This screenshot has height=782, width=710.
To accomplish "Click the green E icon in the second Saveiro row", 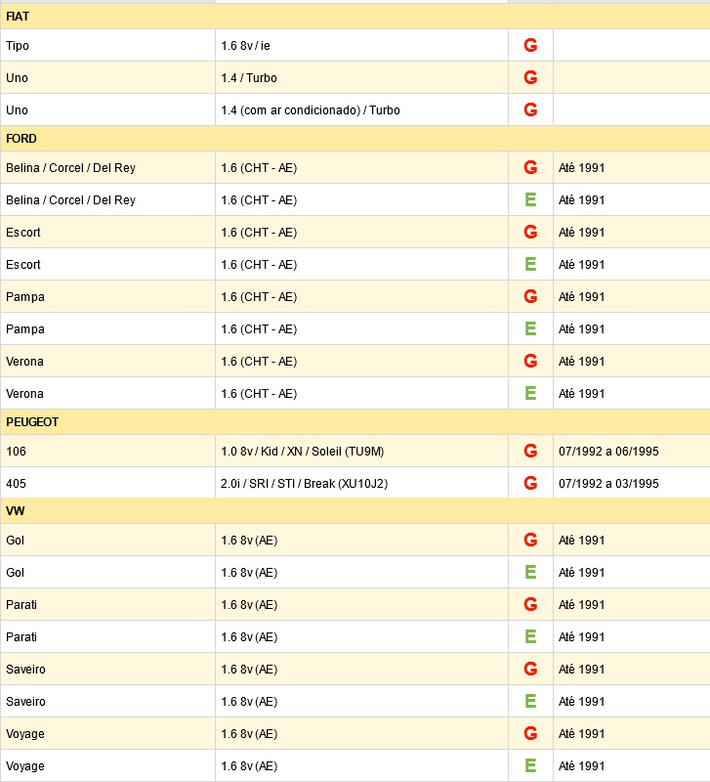I will pyautogui.click(x=530, y=701).
